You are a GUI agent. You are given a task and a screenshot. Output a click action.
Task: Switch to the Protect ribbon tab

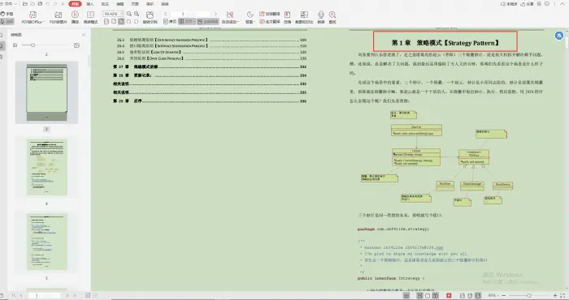point(150,4)
